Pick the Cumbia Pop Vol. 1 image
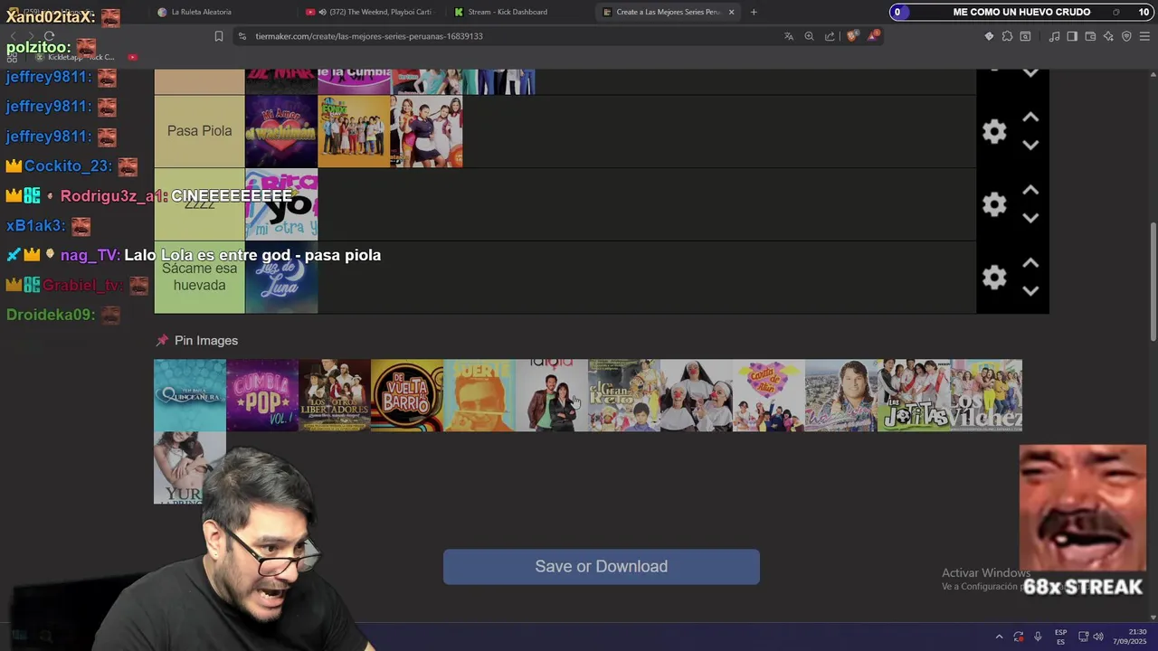The width and height of the screenshot is (1158, 651). tap(262, 395)
